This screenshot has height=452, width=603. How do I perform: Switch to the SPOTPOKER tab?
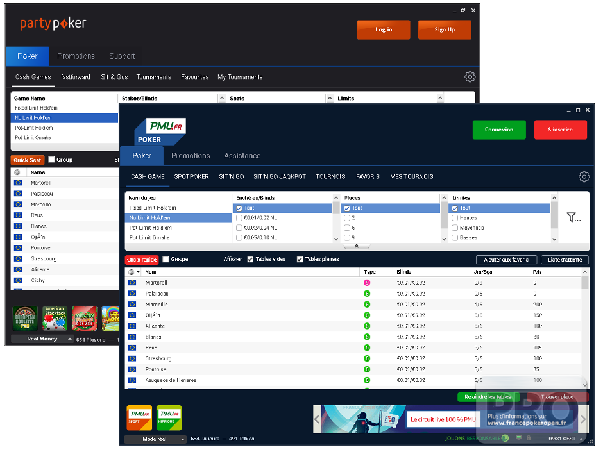(x=192, y=177)
